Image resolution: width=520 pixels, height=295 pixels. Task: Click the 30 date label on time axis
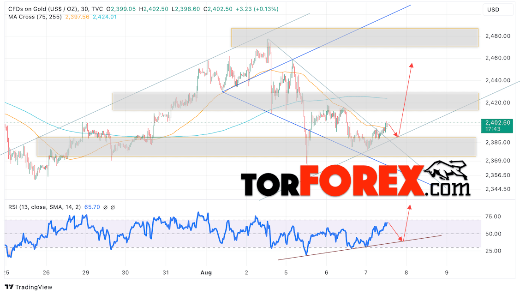126,273
